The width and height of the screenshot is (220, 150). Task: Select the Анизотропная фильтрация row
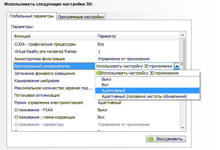point(96,59)
